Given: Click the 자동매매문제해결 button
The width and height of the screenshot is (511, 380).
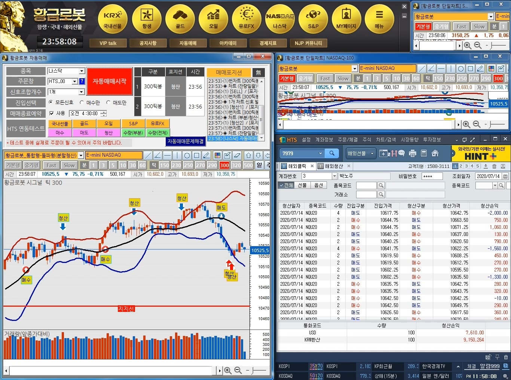Looking at the screenshot, I should click(186, 141).
